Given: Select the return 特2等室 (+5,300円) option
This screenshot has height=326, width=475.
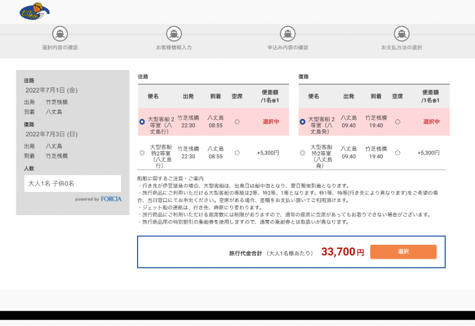Looking at the screenshot, I should tap(302, 152).
